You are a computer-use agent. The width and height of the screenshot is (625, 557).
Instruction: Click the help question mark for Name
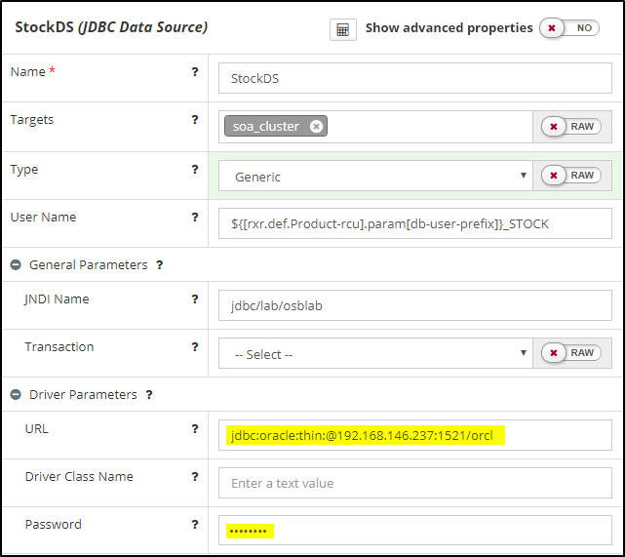coord(195,72)
